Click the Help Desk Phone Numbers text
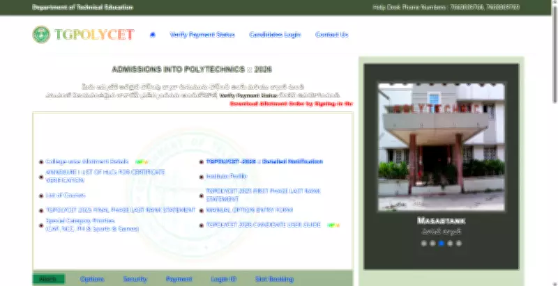 (446, 7)
